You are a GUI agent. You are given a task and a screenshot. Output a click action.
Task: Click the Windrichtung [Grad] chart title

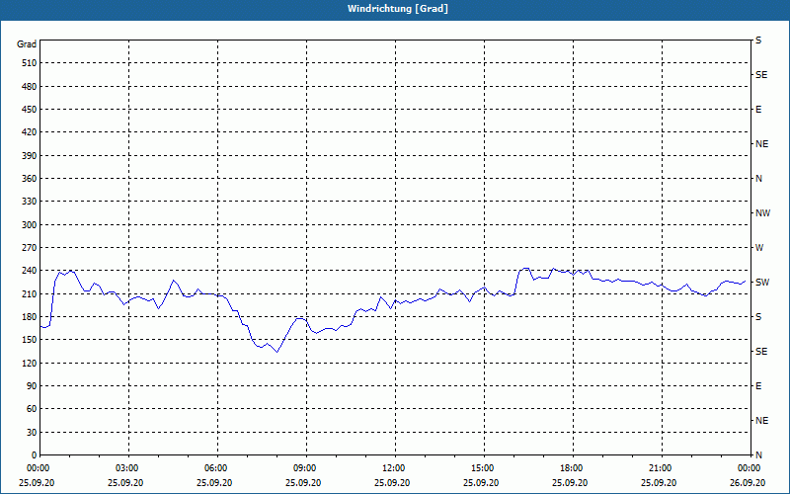pyautogui.click(x=398, y=9)
